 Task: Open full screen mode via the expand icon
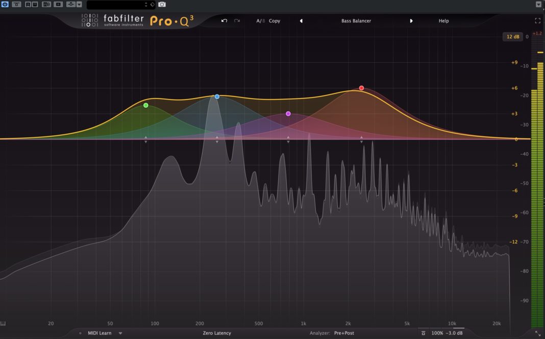[x=537, y=21]
